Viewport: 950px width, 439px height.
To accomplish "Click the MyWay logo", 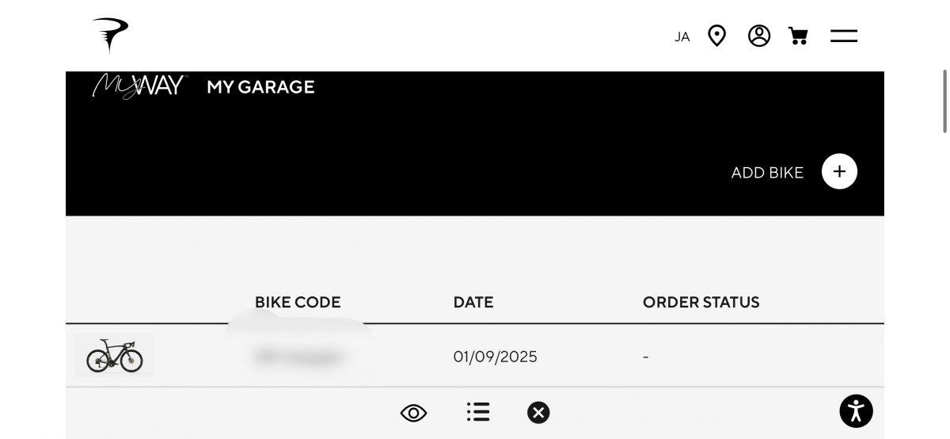I will click(x=139, y=86).
